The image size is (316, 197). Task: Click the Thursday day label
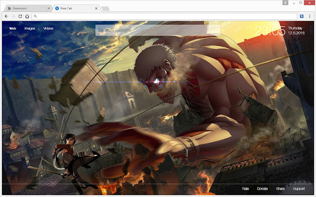coord(295,28)
